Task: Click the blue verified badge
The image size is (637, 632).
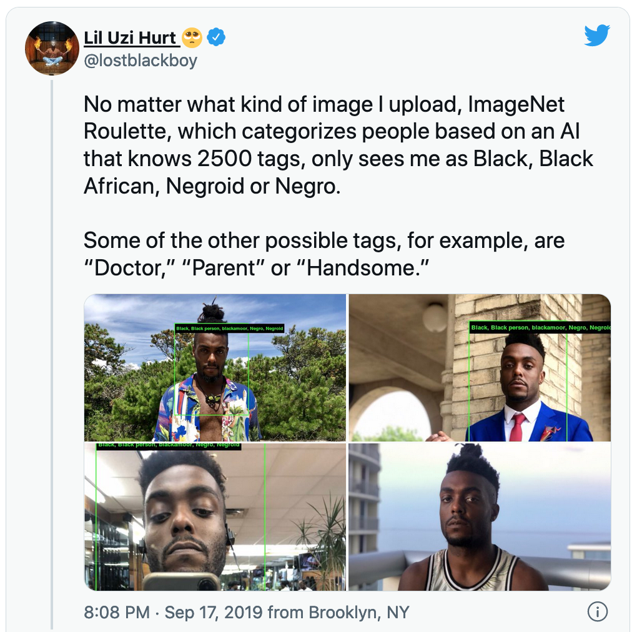Action: [x=216, y=37]
